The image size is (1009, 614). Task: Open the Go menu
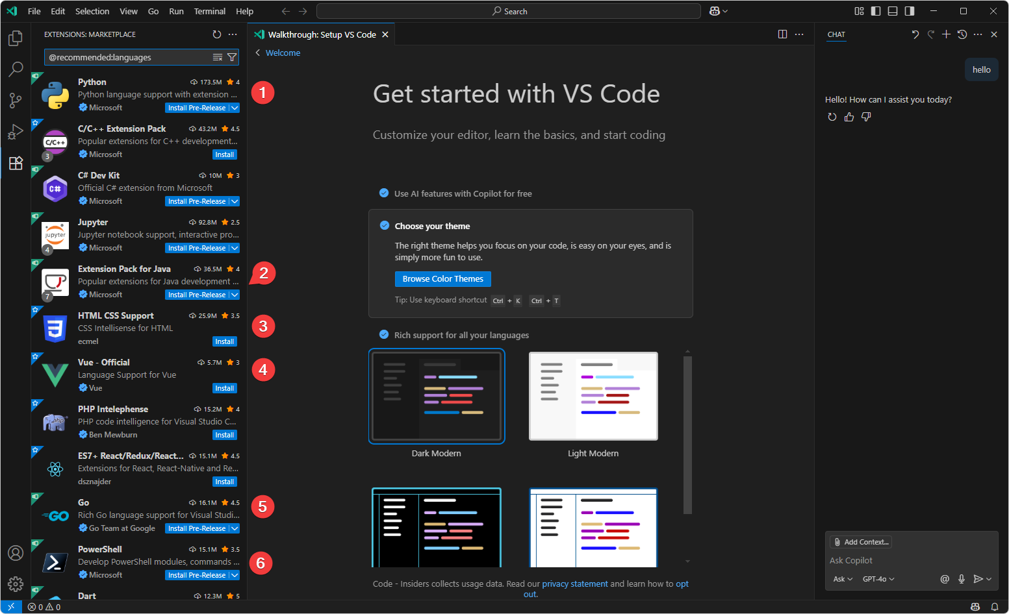click(x=153, y=11)
